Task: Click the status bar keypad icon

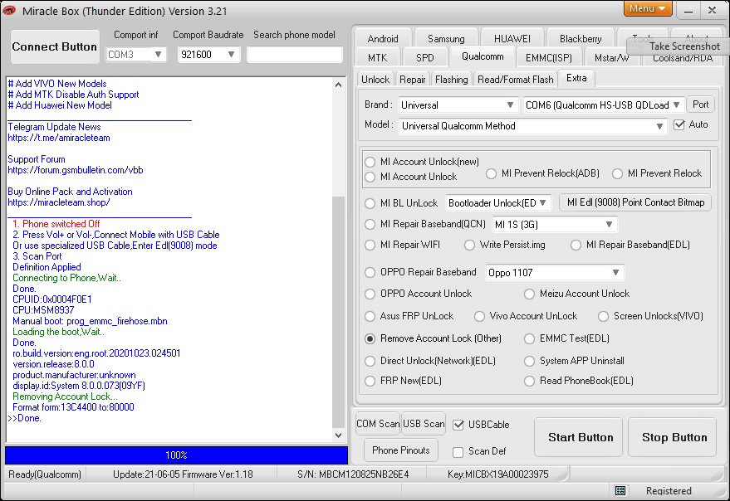Action: pos(620,490)
